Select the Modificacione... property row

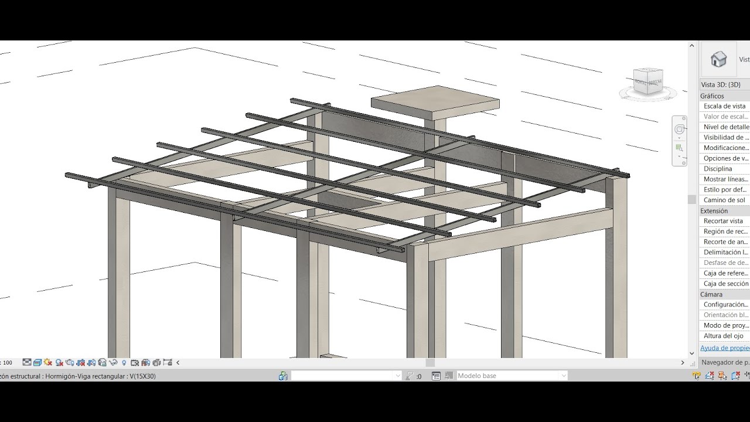(725, 148)
